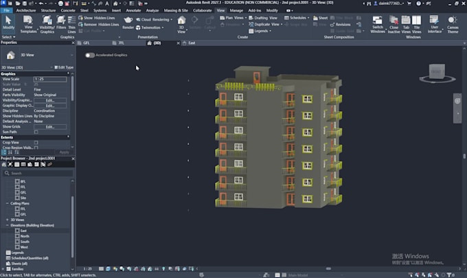Toggle Crop Region Visible checkbox
The width and height of the screenshot is (467, 278).
pos(36,148)
